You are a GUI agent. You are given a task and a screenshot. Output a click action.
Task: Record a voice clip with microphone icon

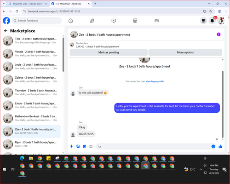[71, 147]
